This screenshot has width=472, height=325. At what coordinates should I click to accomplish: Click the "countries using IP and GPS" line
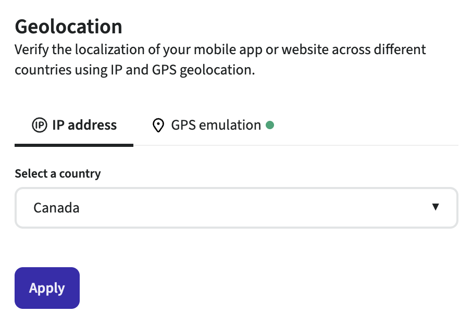point(135,70)
